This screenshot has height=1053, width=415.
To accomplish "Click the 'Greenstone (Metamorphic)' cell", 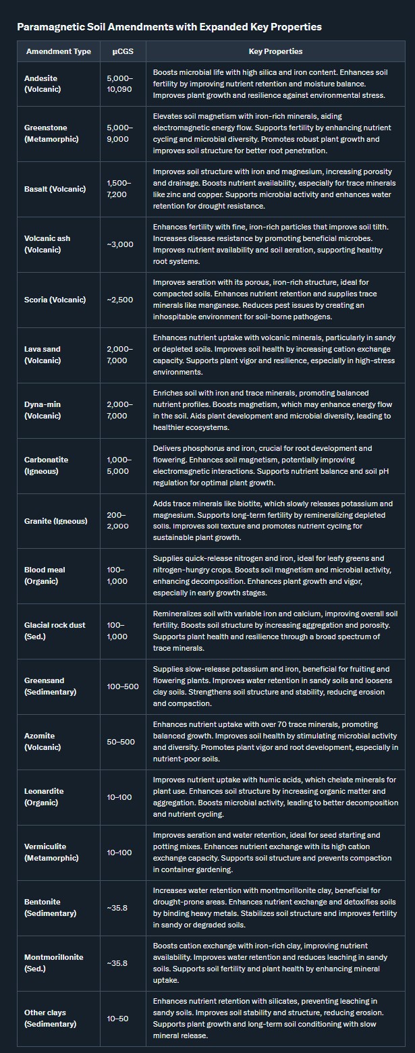I will coord(51,133).
